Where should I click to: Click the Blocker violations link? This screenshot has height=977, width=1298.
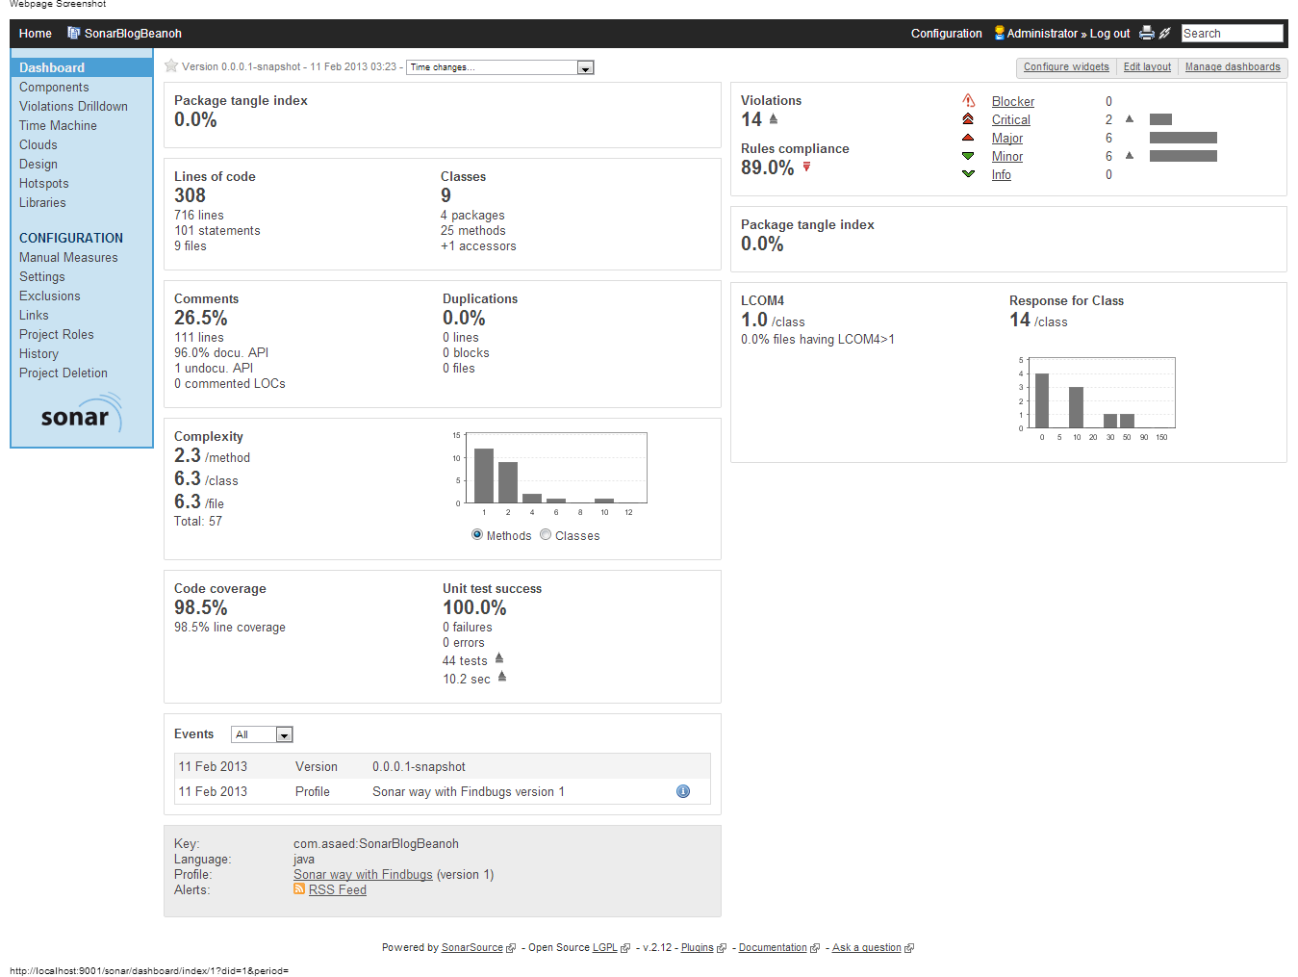1013,101
